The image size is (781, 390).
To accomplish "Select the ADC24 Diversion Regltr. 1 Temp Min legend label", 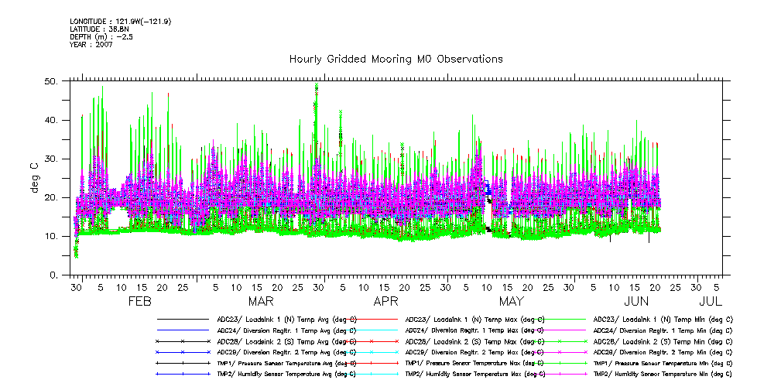I will click(x=663, y=330).
